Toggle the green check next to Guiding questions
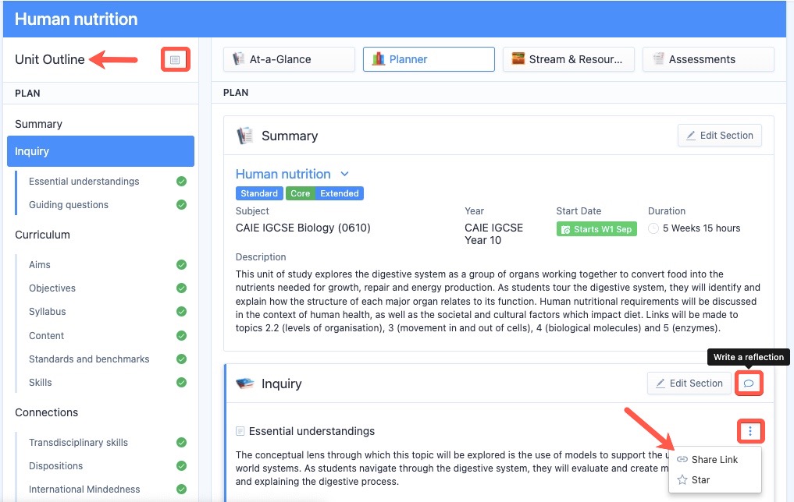794x502 pixels. tap(181, 205)
